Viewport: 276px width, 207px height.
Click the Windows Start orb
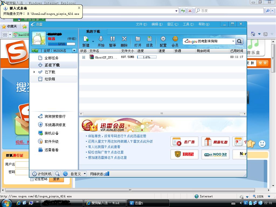pyautogui.click(x=7, y=203)
